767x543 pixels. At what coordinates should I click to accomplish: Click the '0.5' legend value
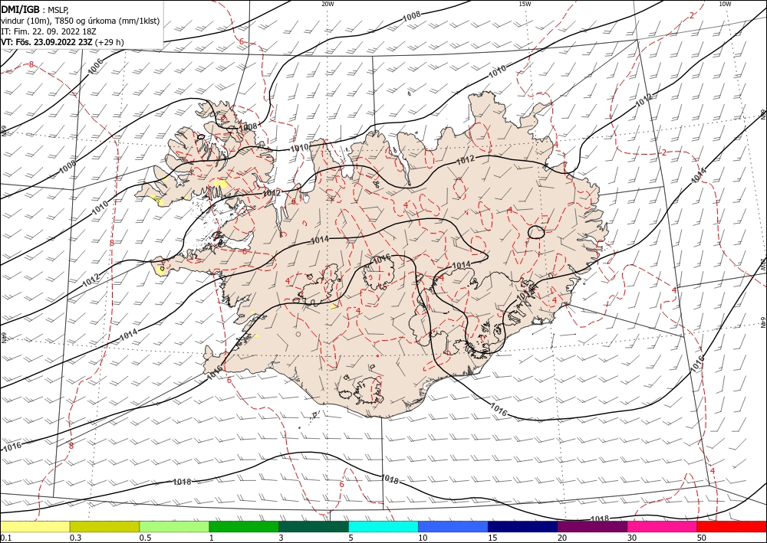145,538
